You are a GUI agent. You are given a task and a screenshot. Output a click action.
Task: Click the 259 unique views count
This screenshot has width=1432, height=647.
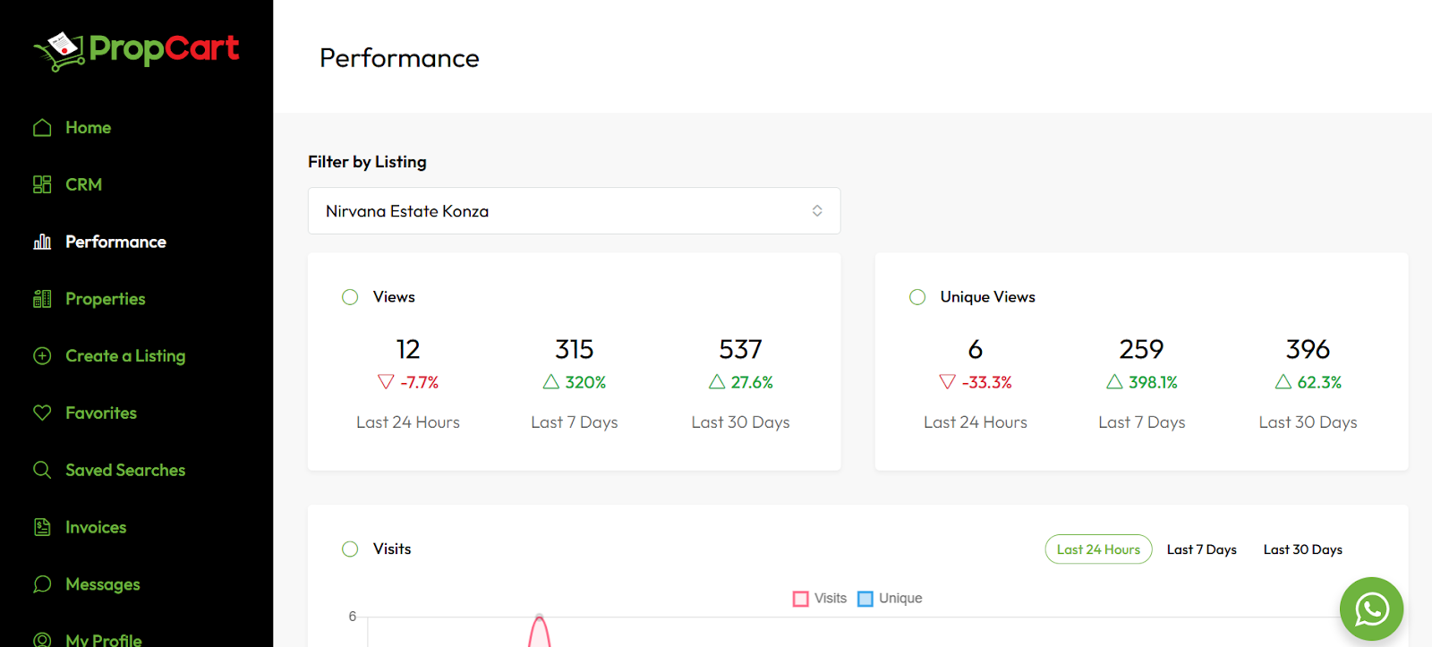[1141, 349]
